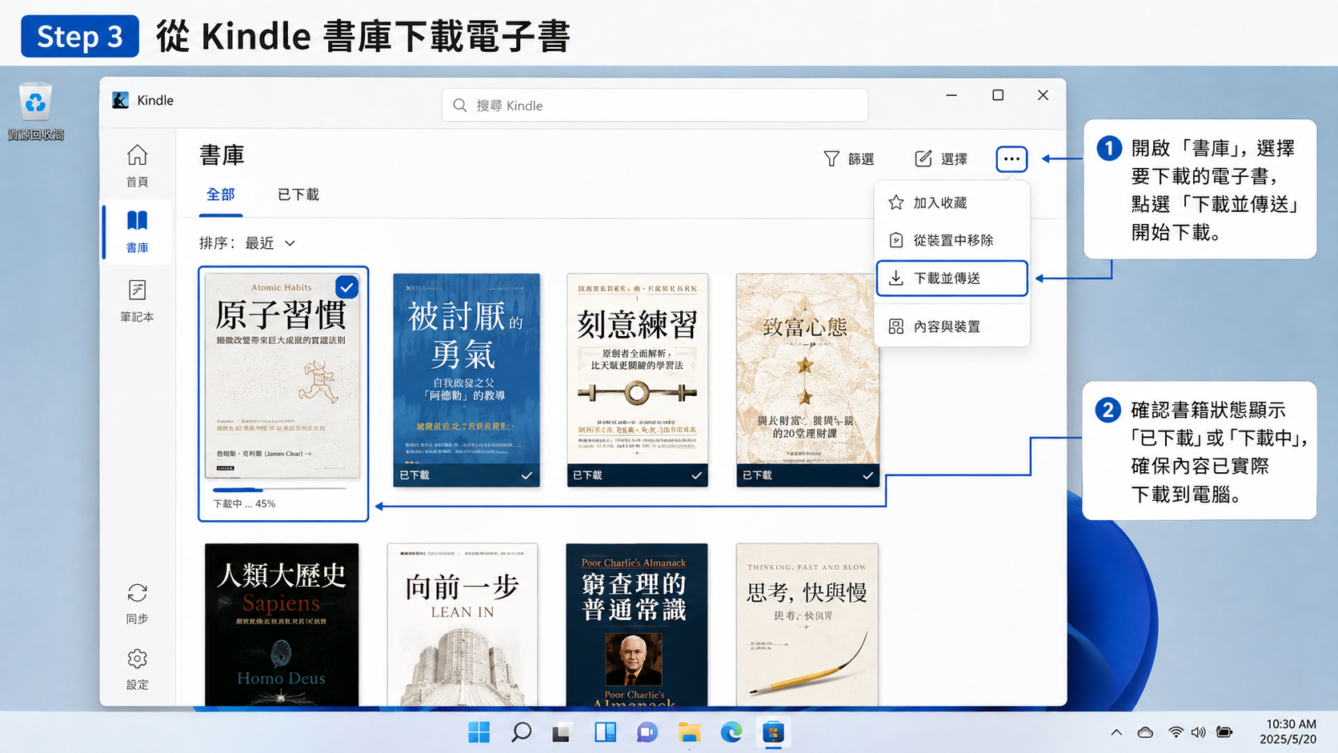Choose 從裝置中移除 menu item
The width and height of the screenshot is (1338, 753).
[x=951, y=240]
